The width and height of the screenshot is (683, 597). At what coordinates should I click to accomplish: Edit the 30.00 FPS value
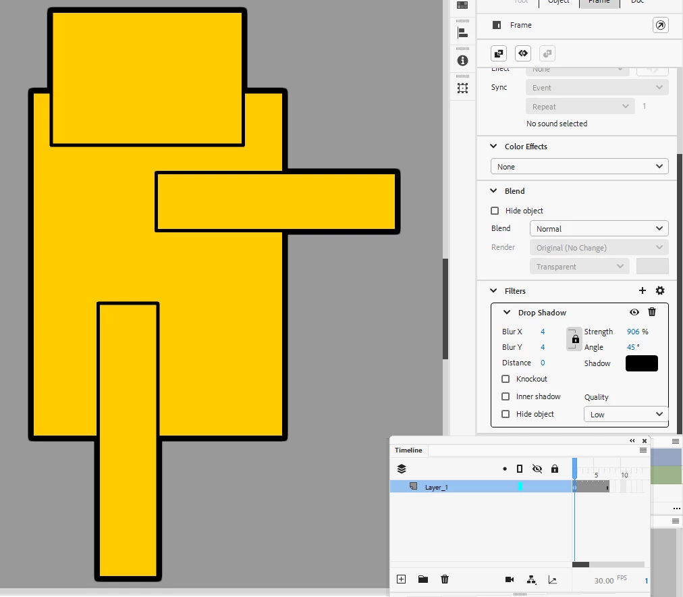604,580
